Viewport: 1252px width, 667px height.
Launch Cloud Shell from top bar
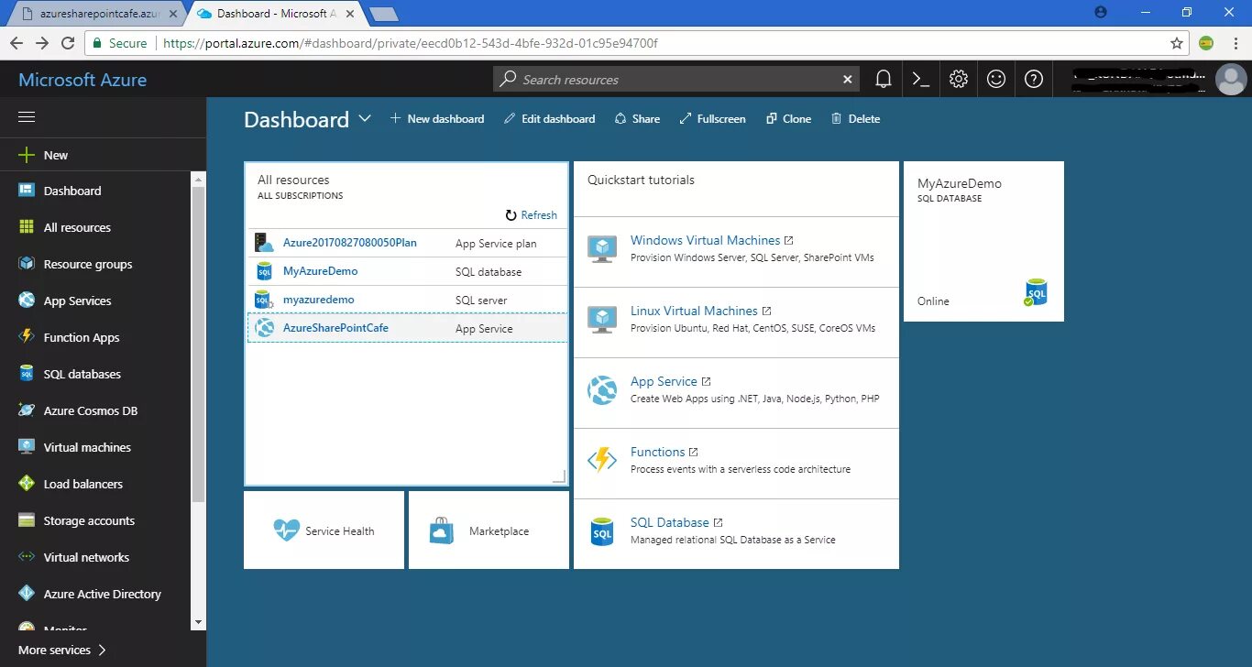click(921, 80)
